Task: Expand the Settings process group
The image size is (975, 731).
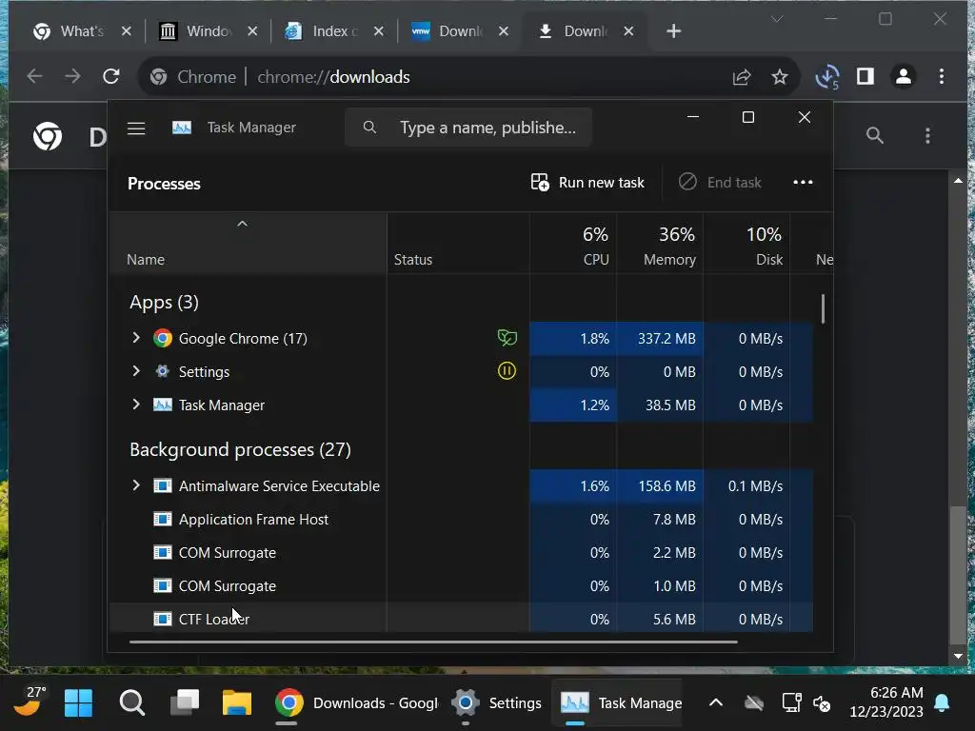Action: pyautogui.click(x=136, y=371)
